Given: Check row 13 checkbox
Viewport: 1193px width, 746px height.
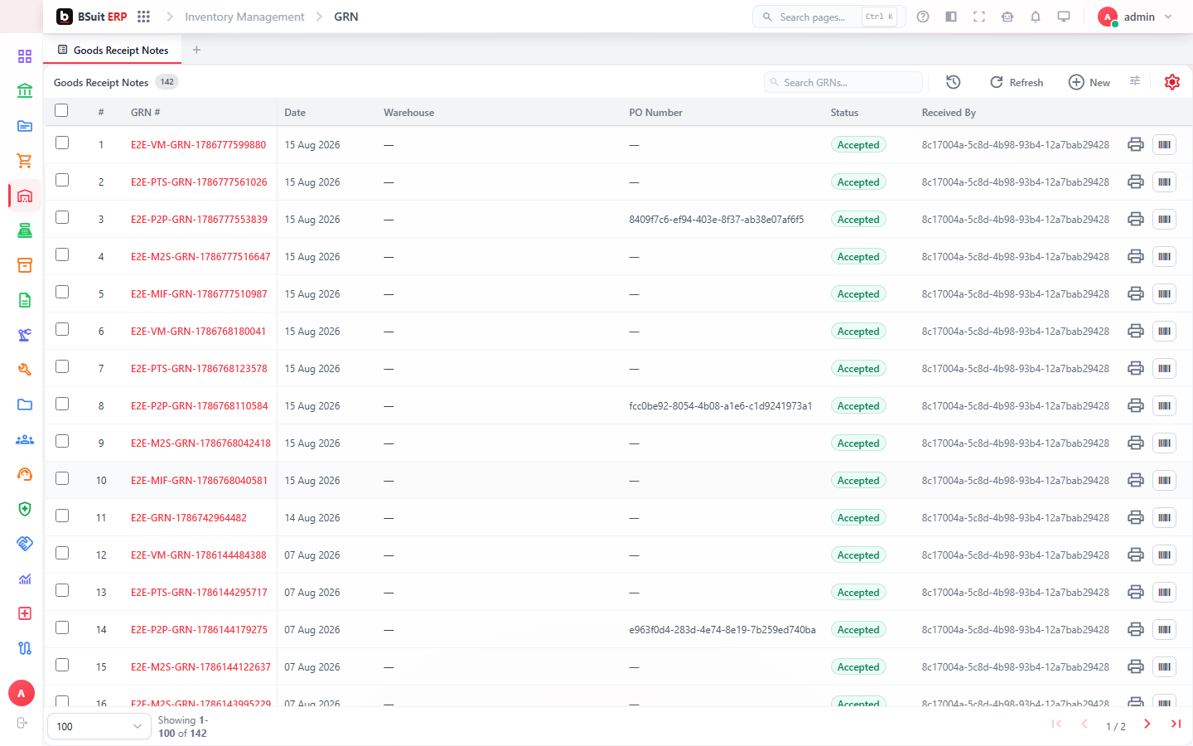Looking at the screenshot, I should (62, 590).
